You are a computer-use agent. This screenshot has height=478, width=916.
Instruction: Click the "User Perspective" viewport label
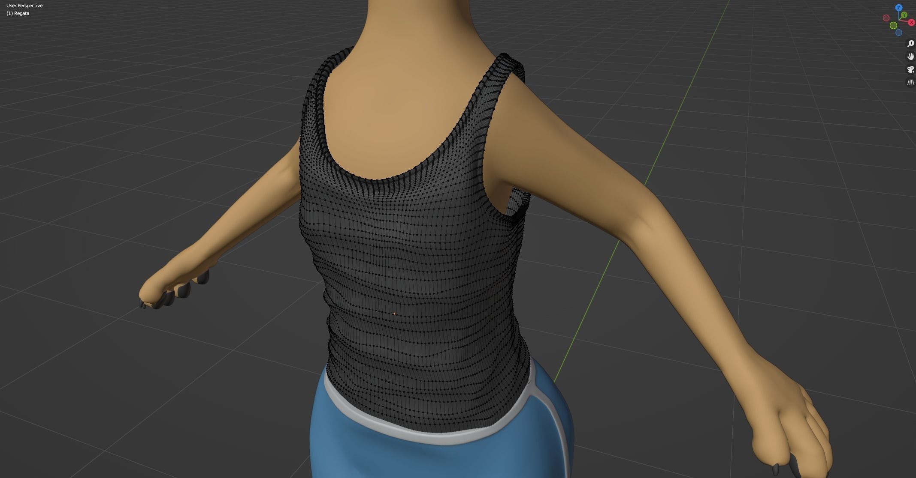tap(24, 6)
